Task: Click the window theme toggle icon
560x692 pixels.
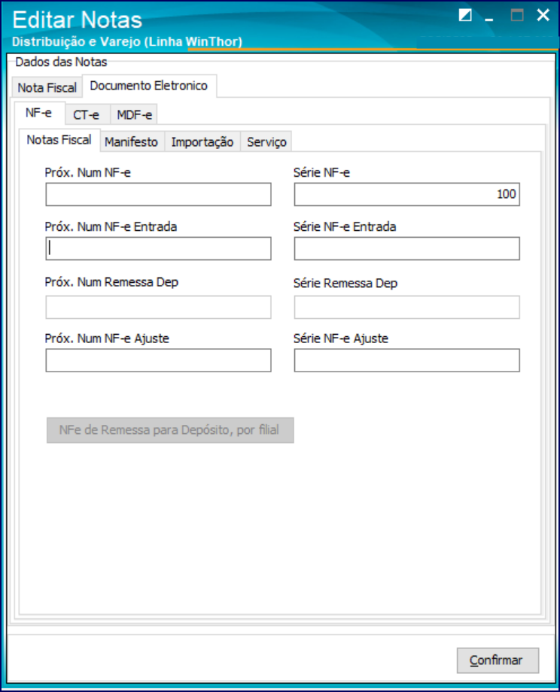Action: click(x=465, y=16)
